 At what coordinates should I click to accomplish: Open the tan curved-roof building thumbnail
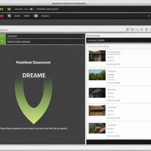[x=97, y=110]
